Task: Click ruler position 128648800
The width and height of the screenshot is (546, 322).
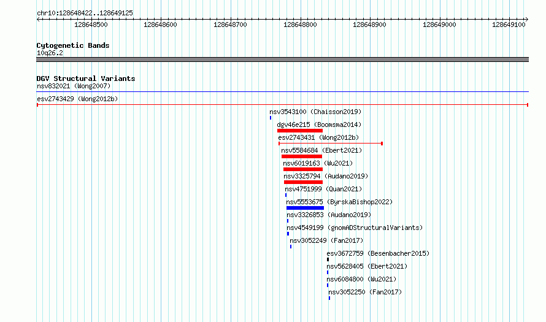Action: 300,25
